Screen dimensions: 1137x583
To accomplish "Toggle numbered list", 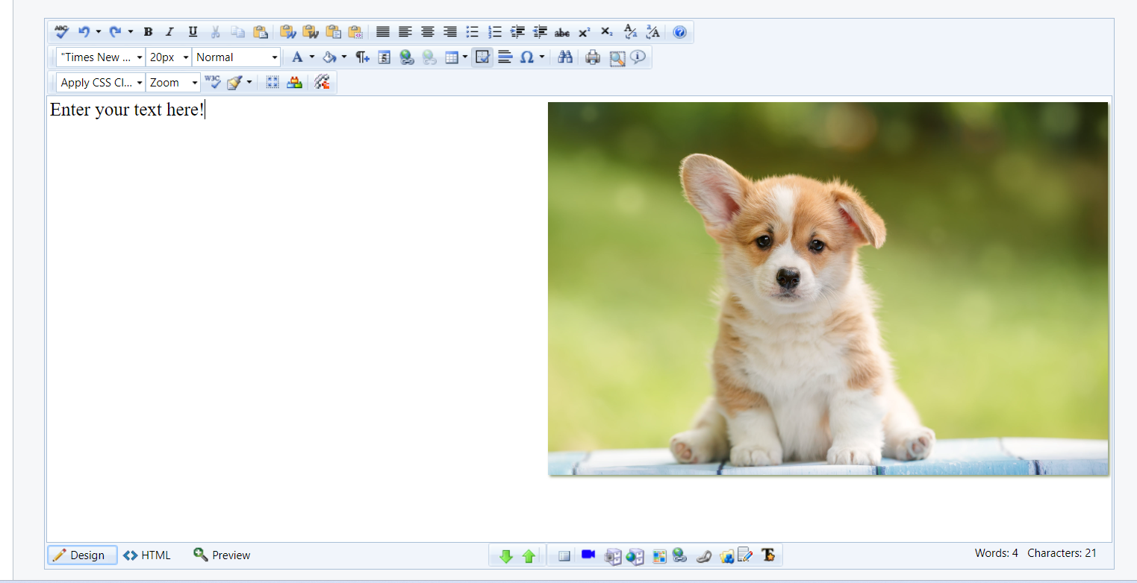I will point(494,32).
